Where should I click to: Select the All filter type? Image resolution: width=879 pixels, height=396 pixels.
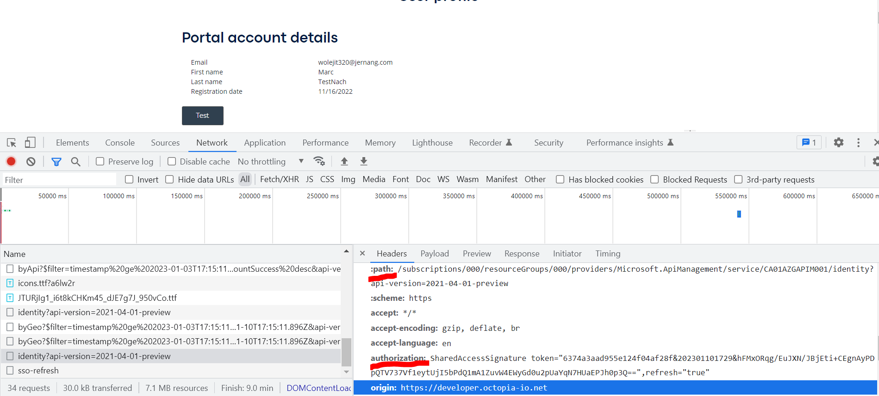245,179
